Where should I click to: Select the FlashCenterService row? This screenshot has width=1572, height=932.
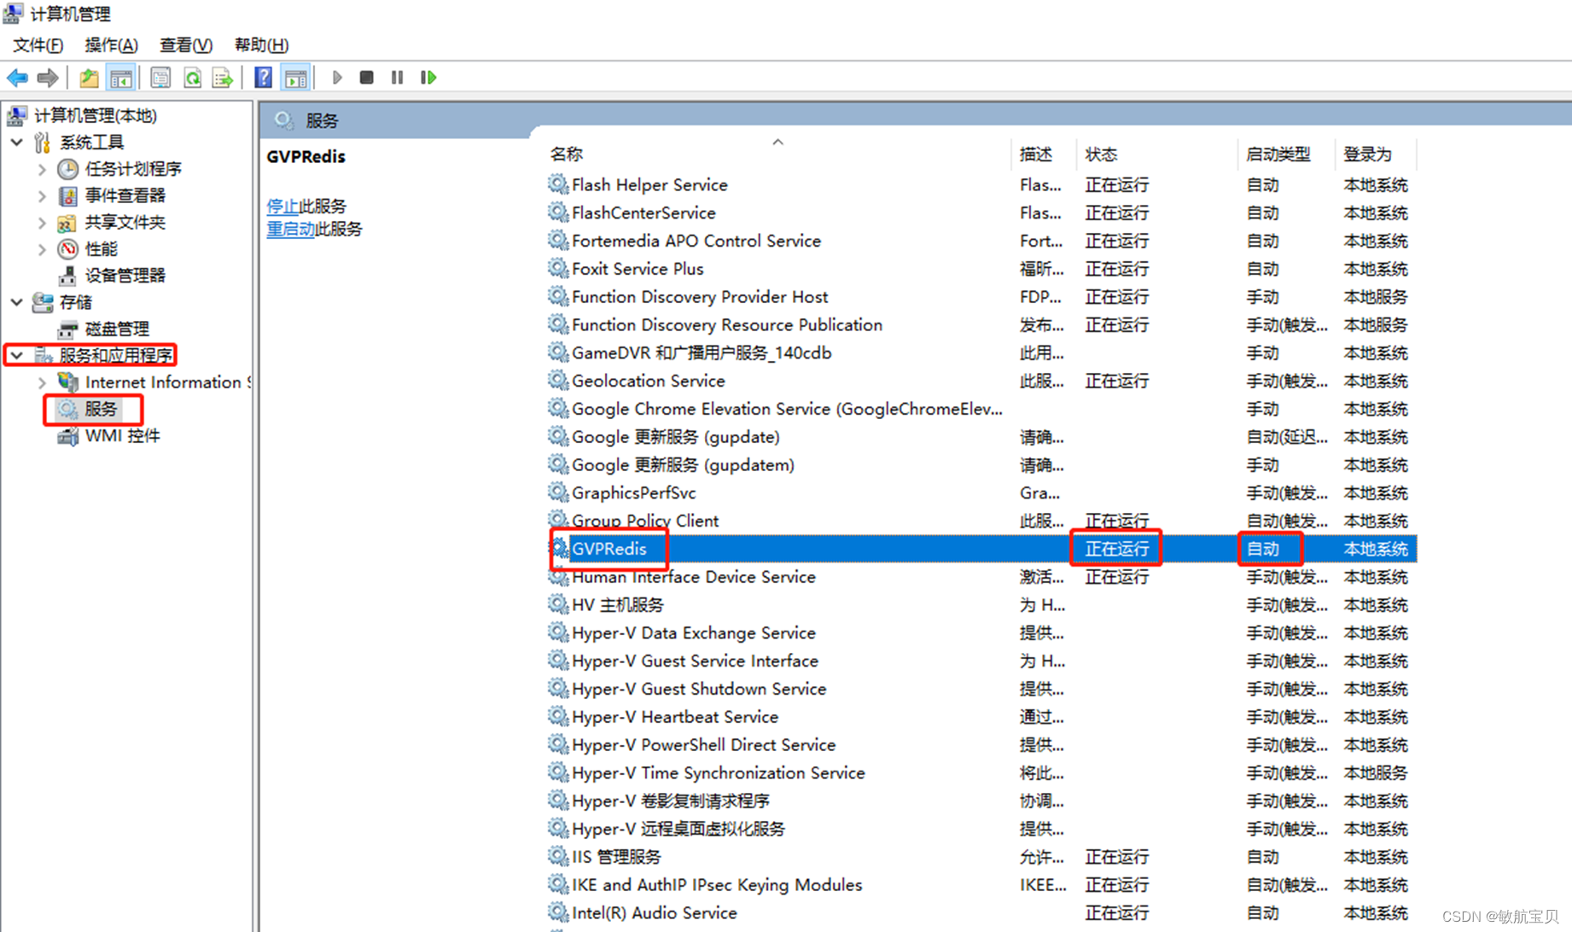coord(981,213)
